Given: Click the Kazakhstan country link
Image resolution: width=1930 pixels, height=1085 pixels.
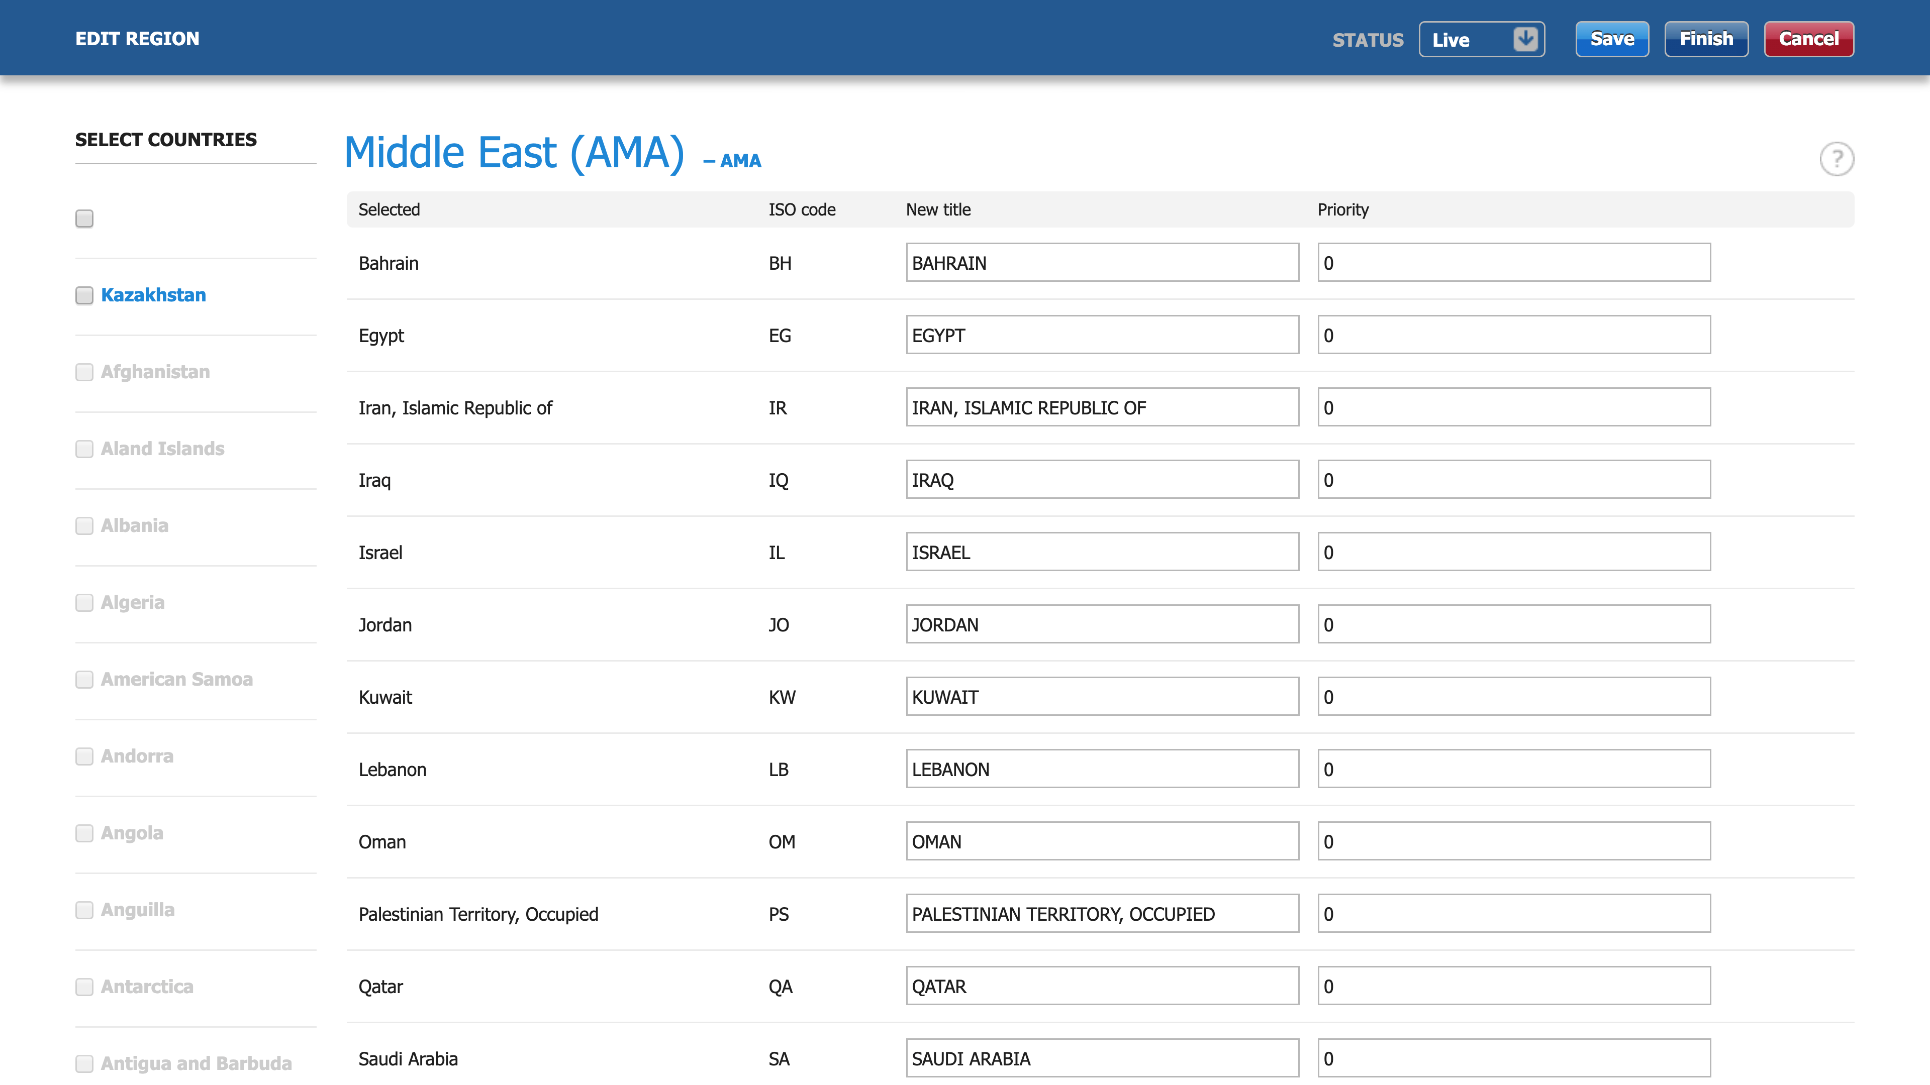Looking at the screenshot, I should pos(154,295).
